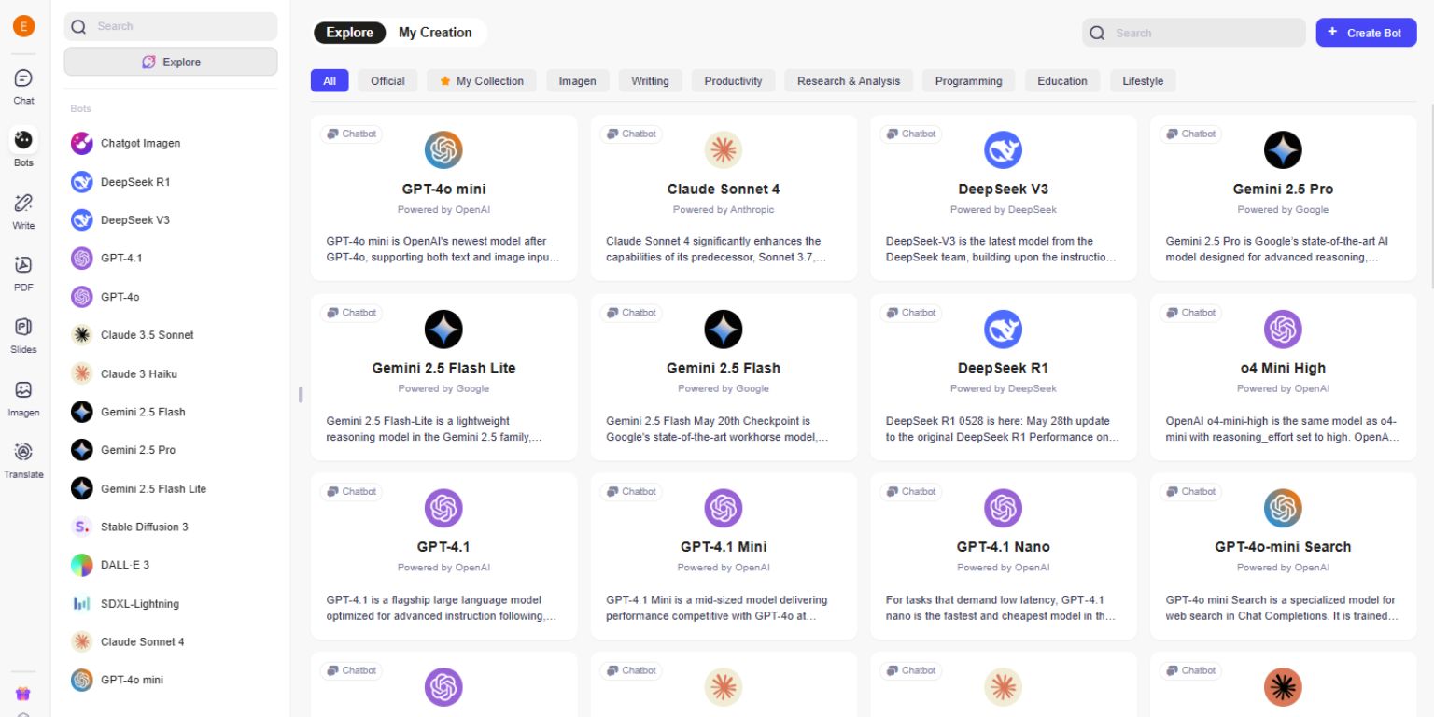
Task: Filter bots by Lifestyle category
Action: (1143, 81)
